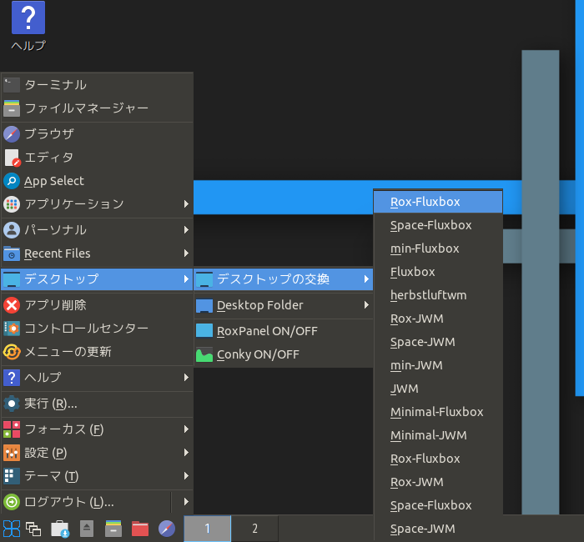
Task: Open the file manager icon in the taskbar
Action: point(113,529)
